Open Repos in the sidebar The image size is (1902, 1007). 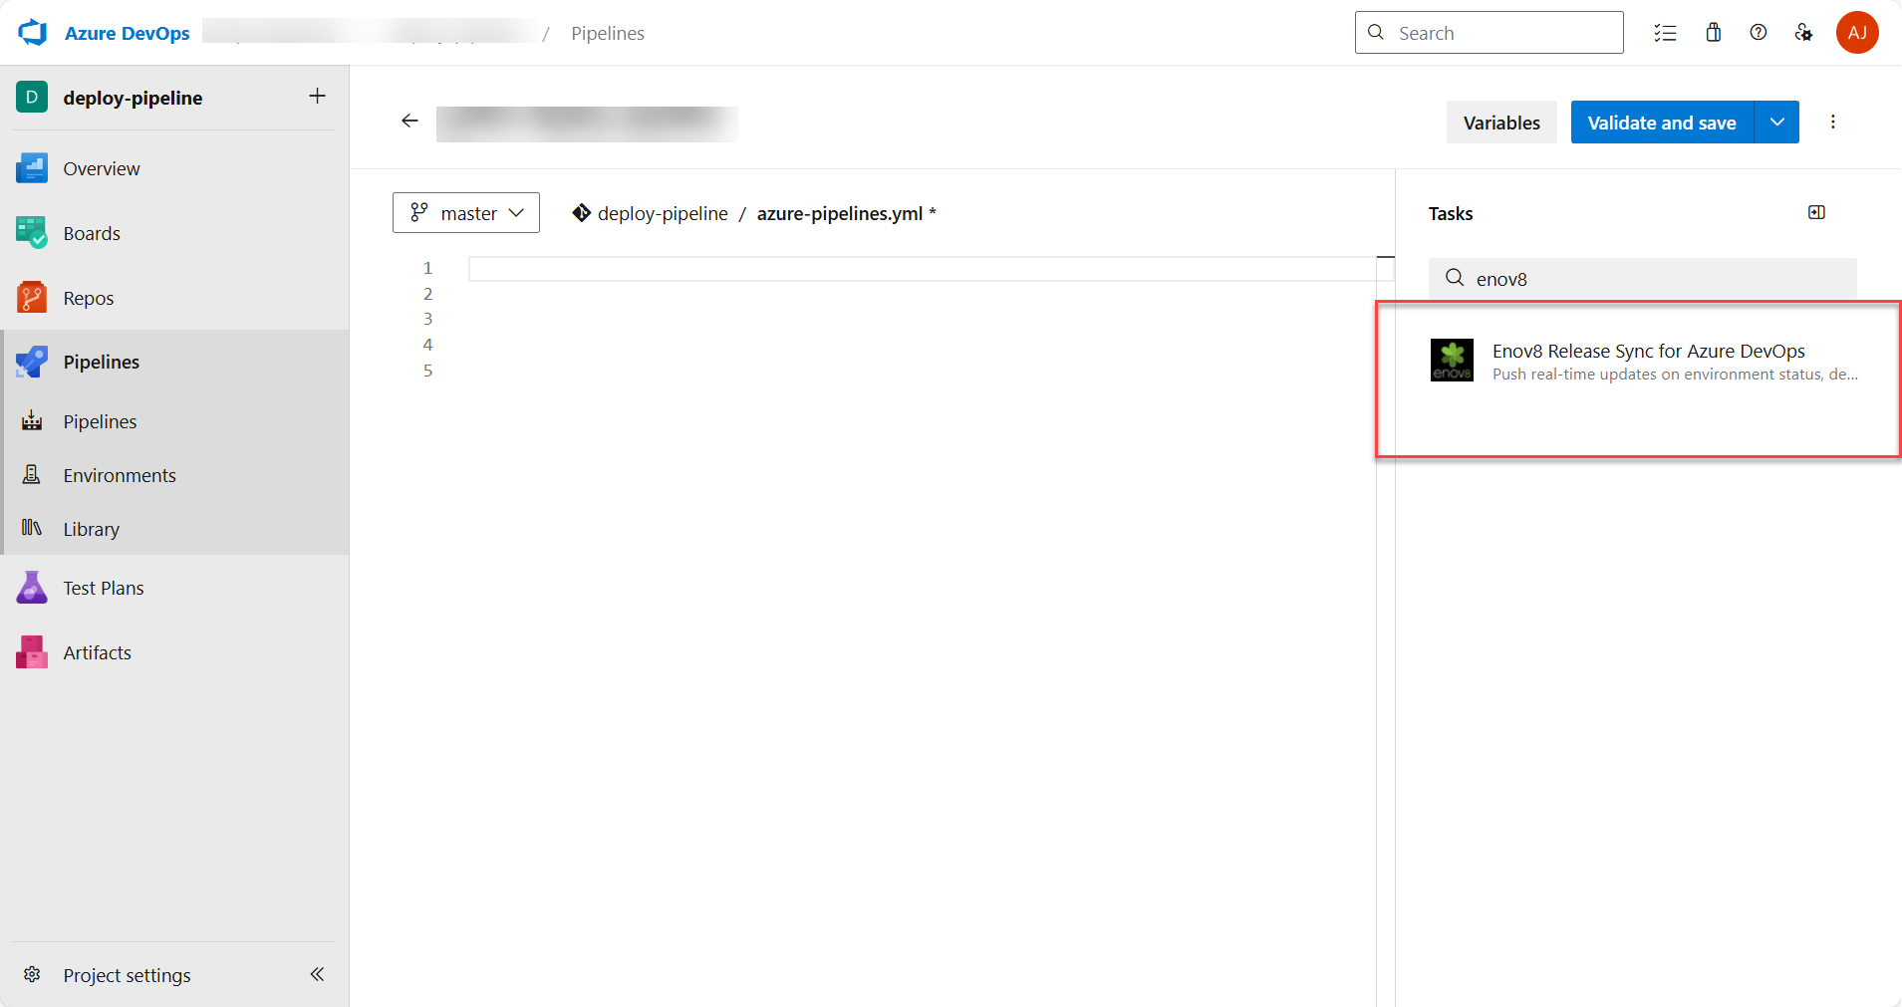click(x=89, y=298)
